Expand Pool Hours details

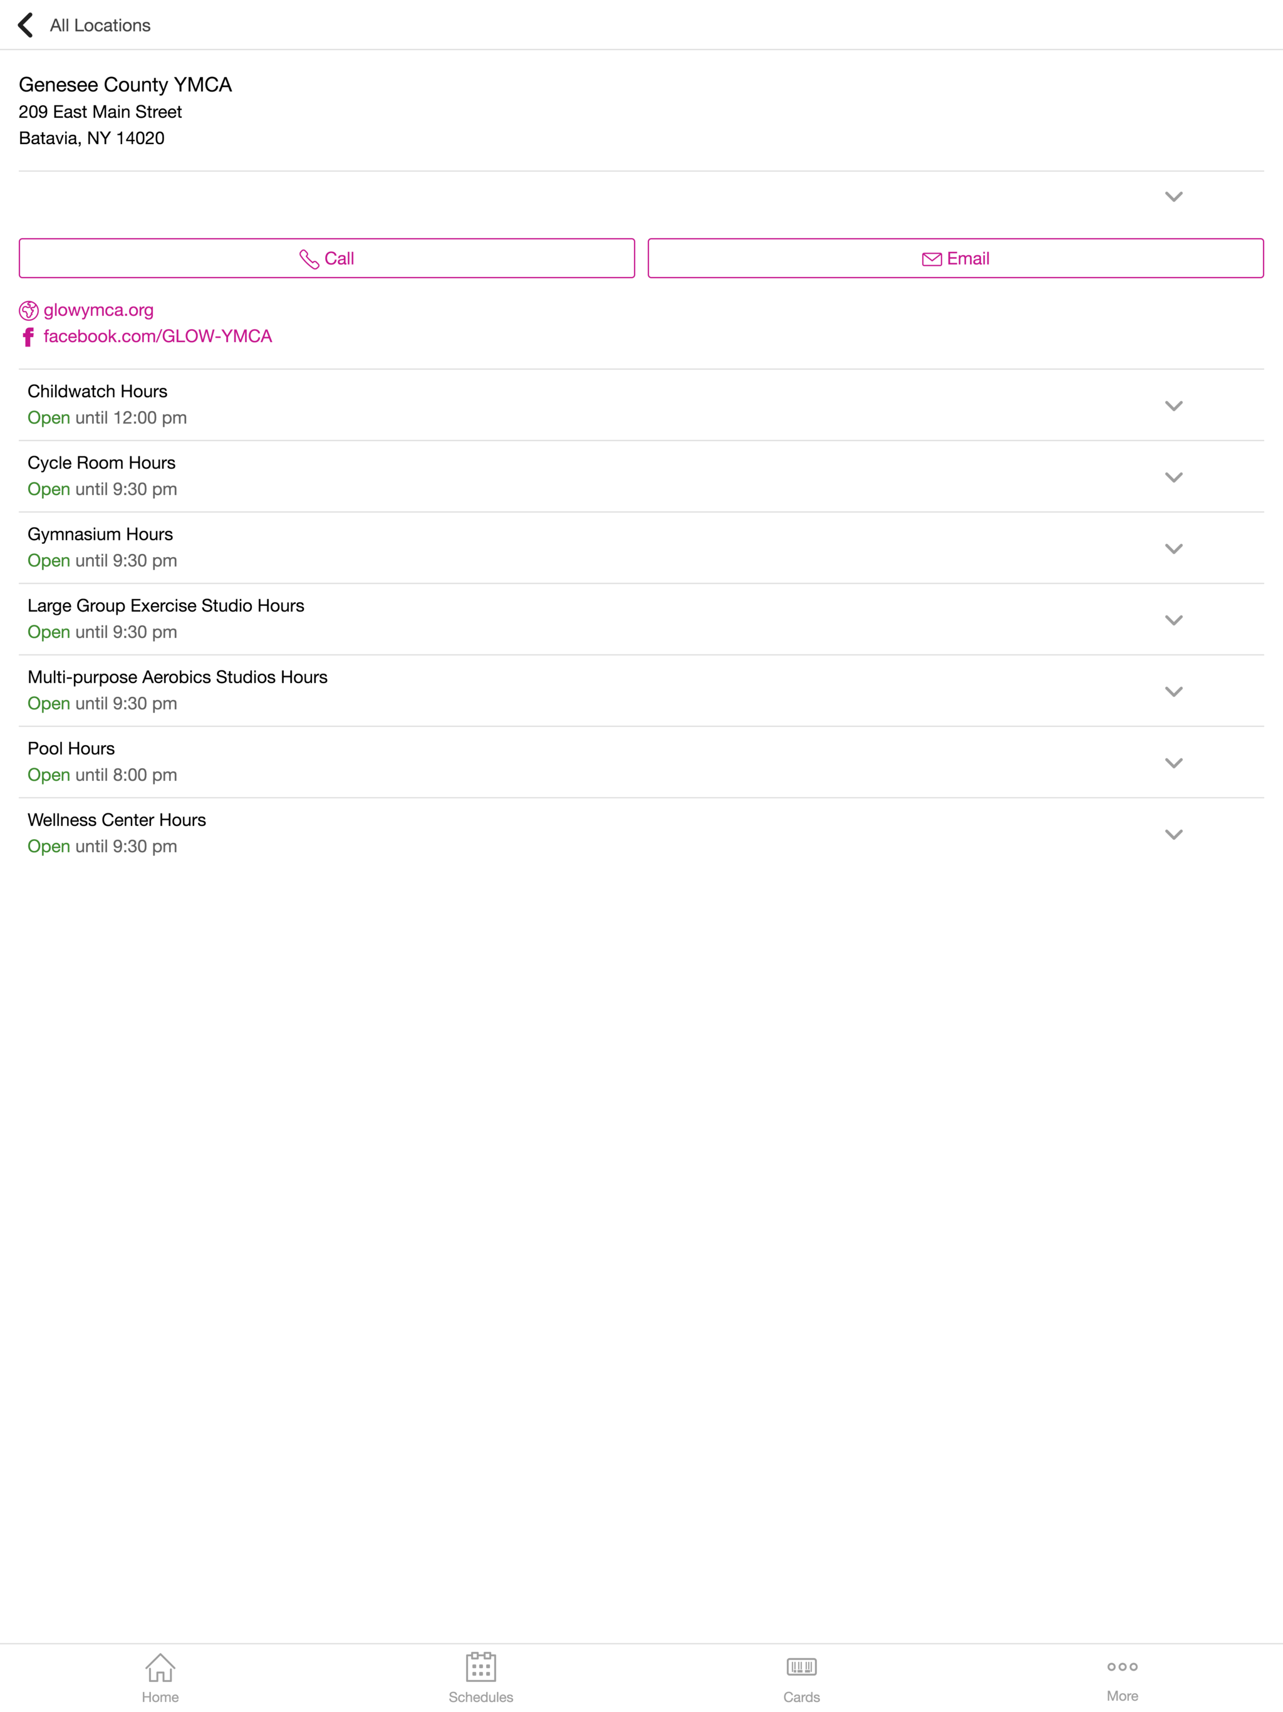point(1174,763)
